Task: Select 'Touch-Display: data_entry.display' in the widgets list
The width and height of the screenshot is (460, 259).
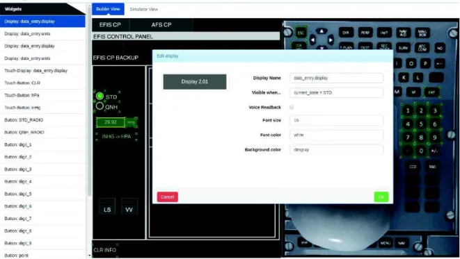Action: (43, 71)
